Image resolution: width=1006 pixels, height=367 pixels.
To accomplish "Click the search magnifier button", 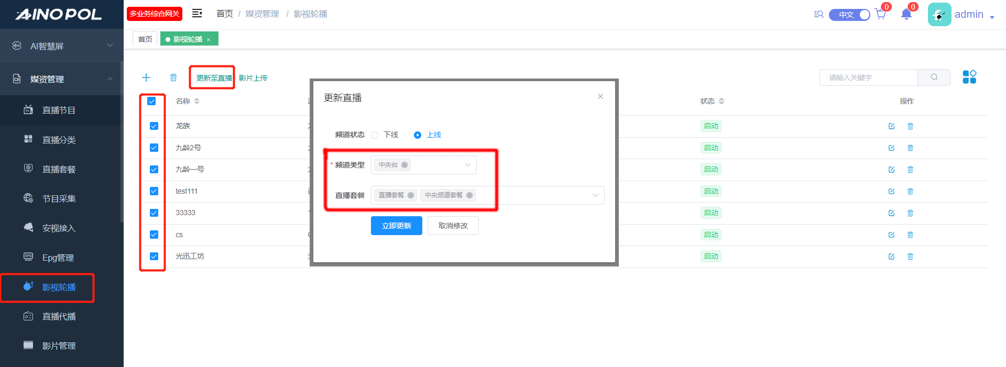I will pos(934,77).
